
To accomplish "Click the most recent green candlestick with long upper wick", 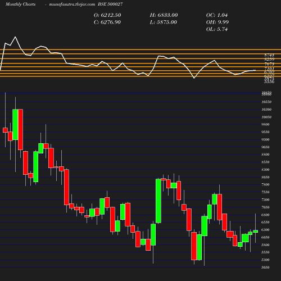I will pyautogui.click(x=255, y=231).
